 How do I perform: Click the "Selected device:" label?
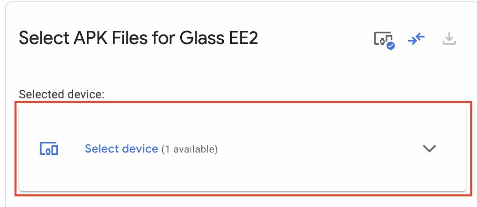click(61, 94)
